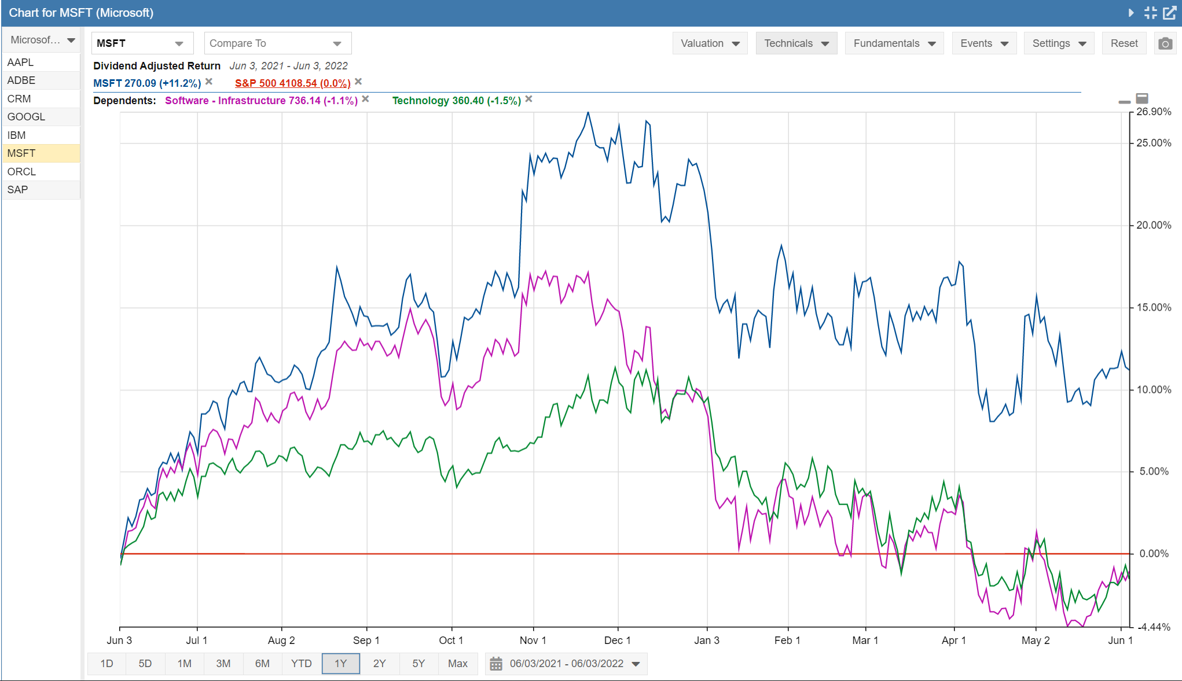Image resolution: width=1182 pixels, height=681 pixels.
Task: Select the 1Y time range
Action: [341, 664]
